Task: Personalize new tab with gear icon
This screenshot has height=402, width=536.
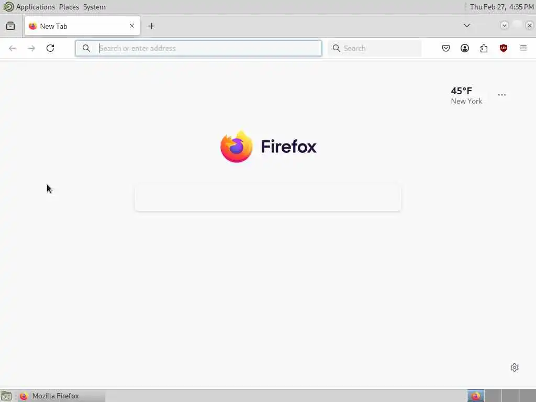Action: click(x=515, y=367)
